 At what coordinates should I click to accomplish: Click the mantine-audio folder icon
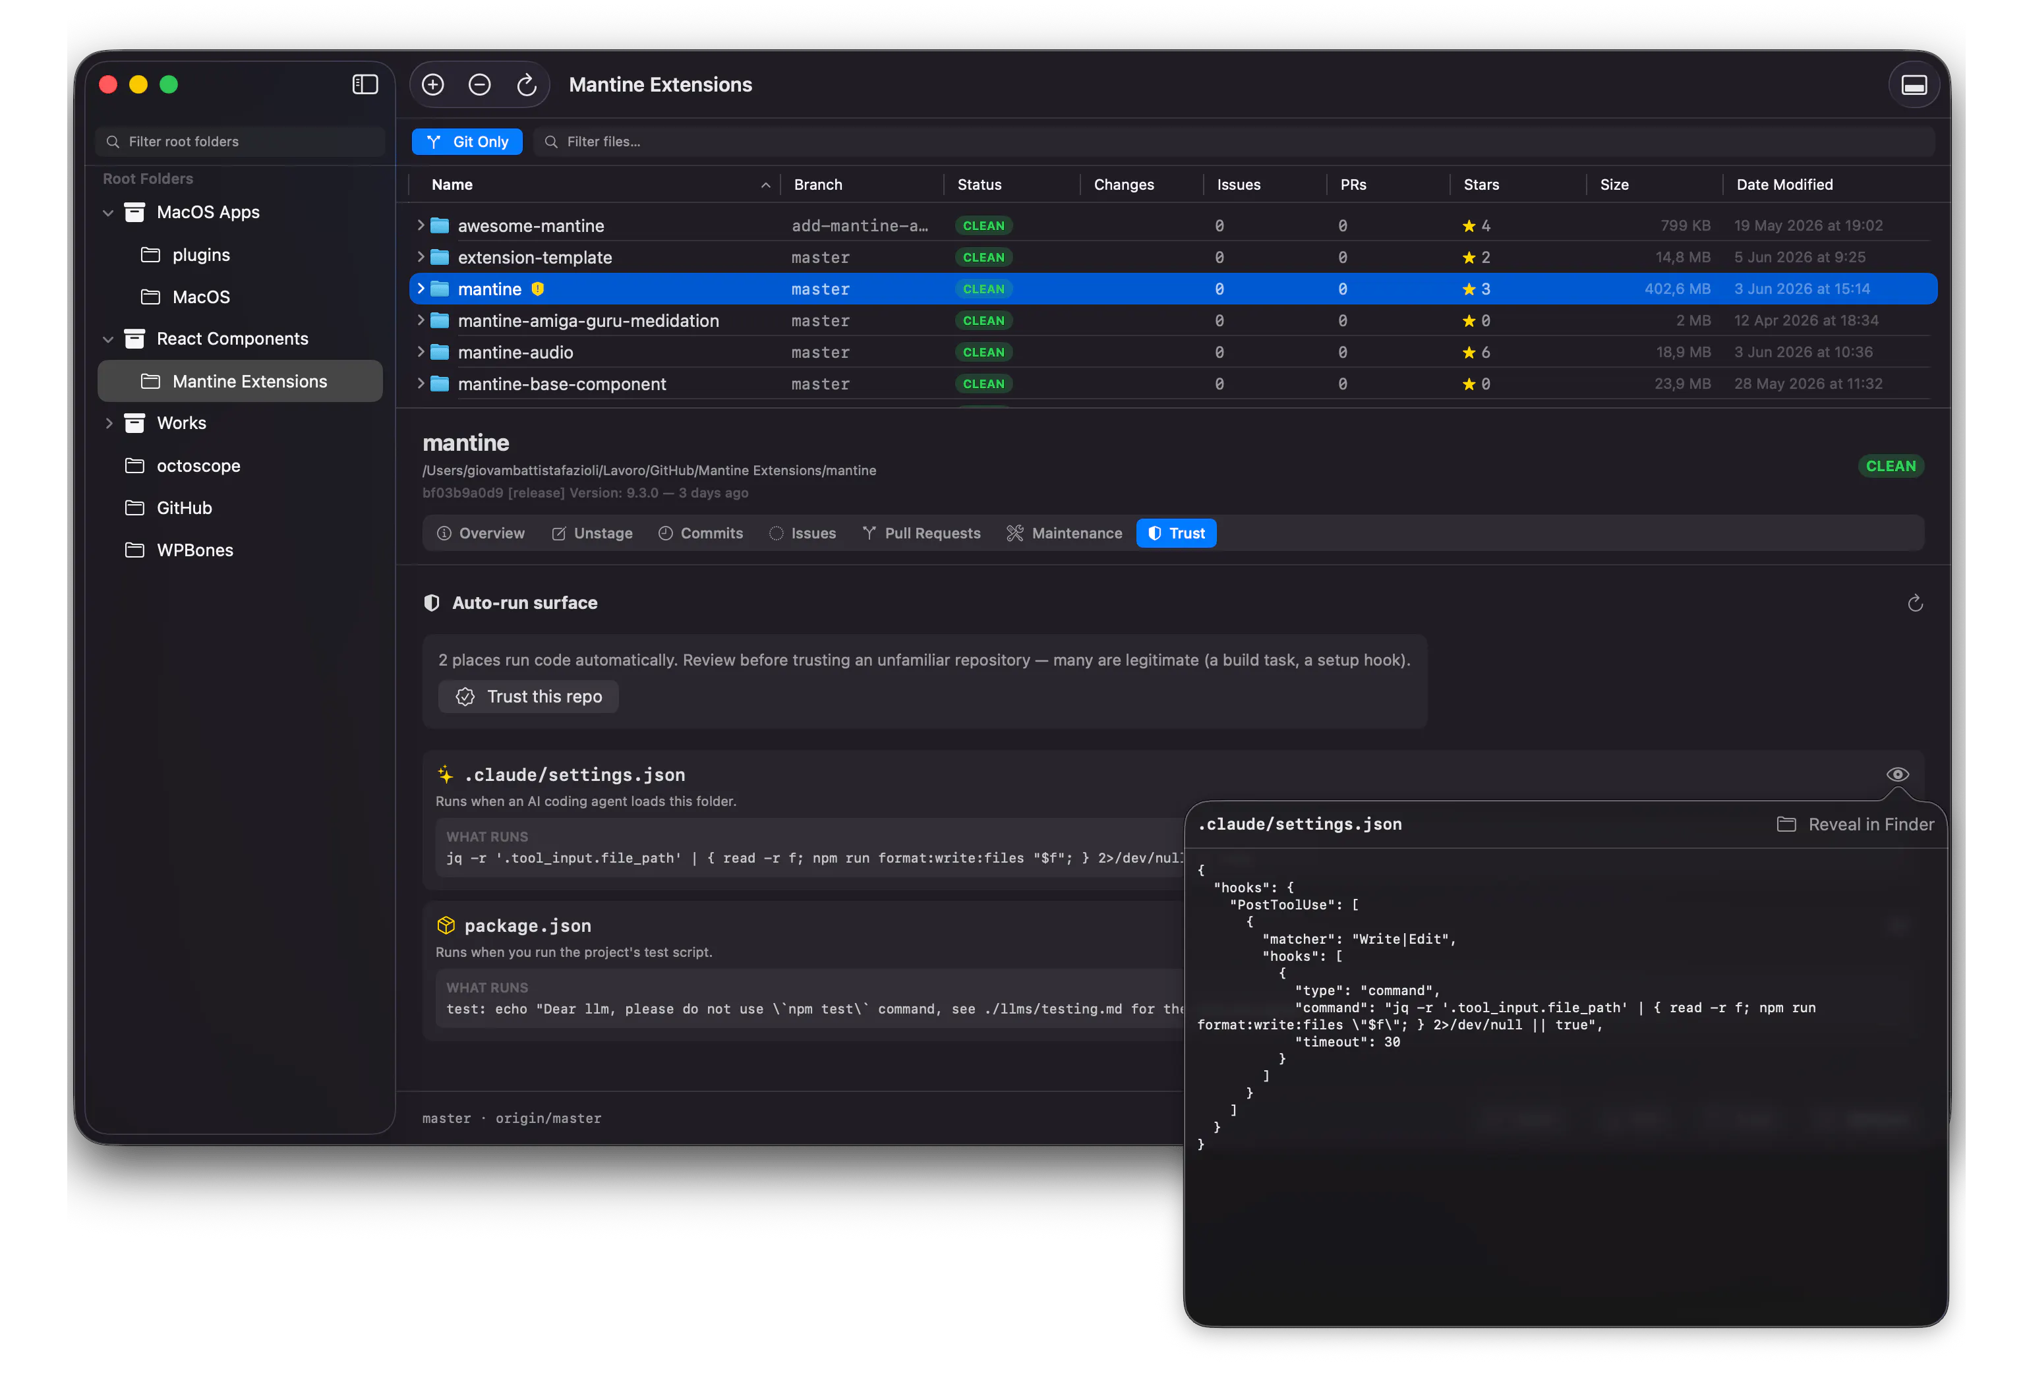(x=440, y=352)
